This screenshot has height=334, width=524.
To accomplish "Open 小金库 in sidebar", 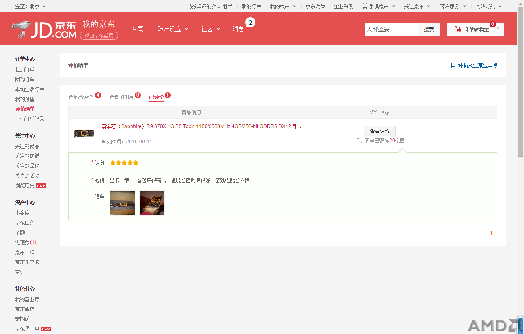I will point(23,213).
